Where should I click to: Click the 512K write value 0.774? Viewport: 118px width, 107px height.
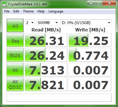(x=90, y=55)
